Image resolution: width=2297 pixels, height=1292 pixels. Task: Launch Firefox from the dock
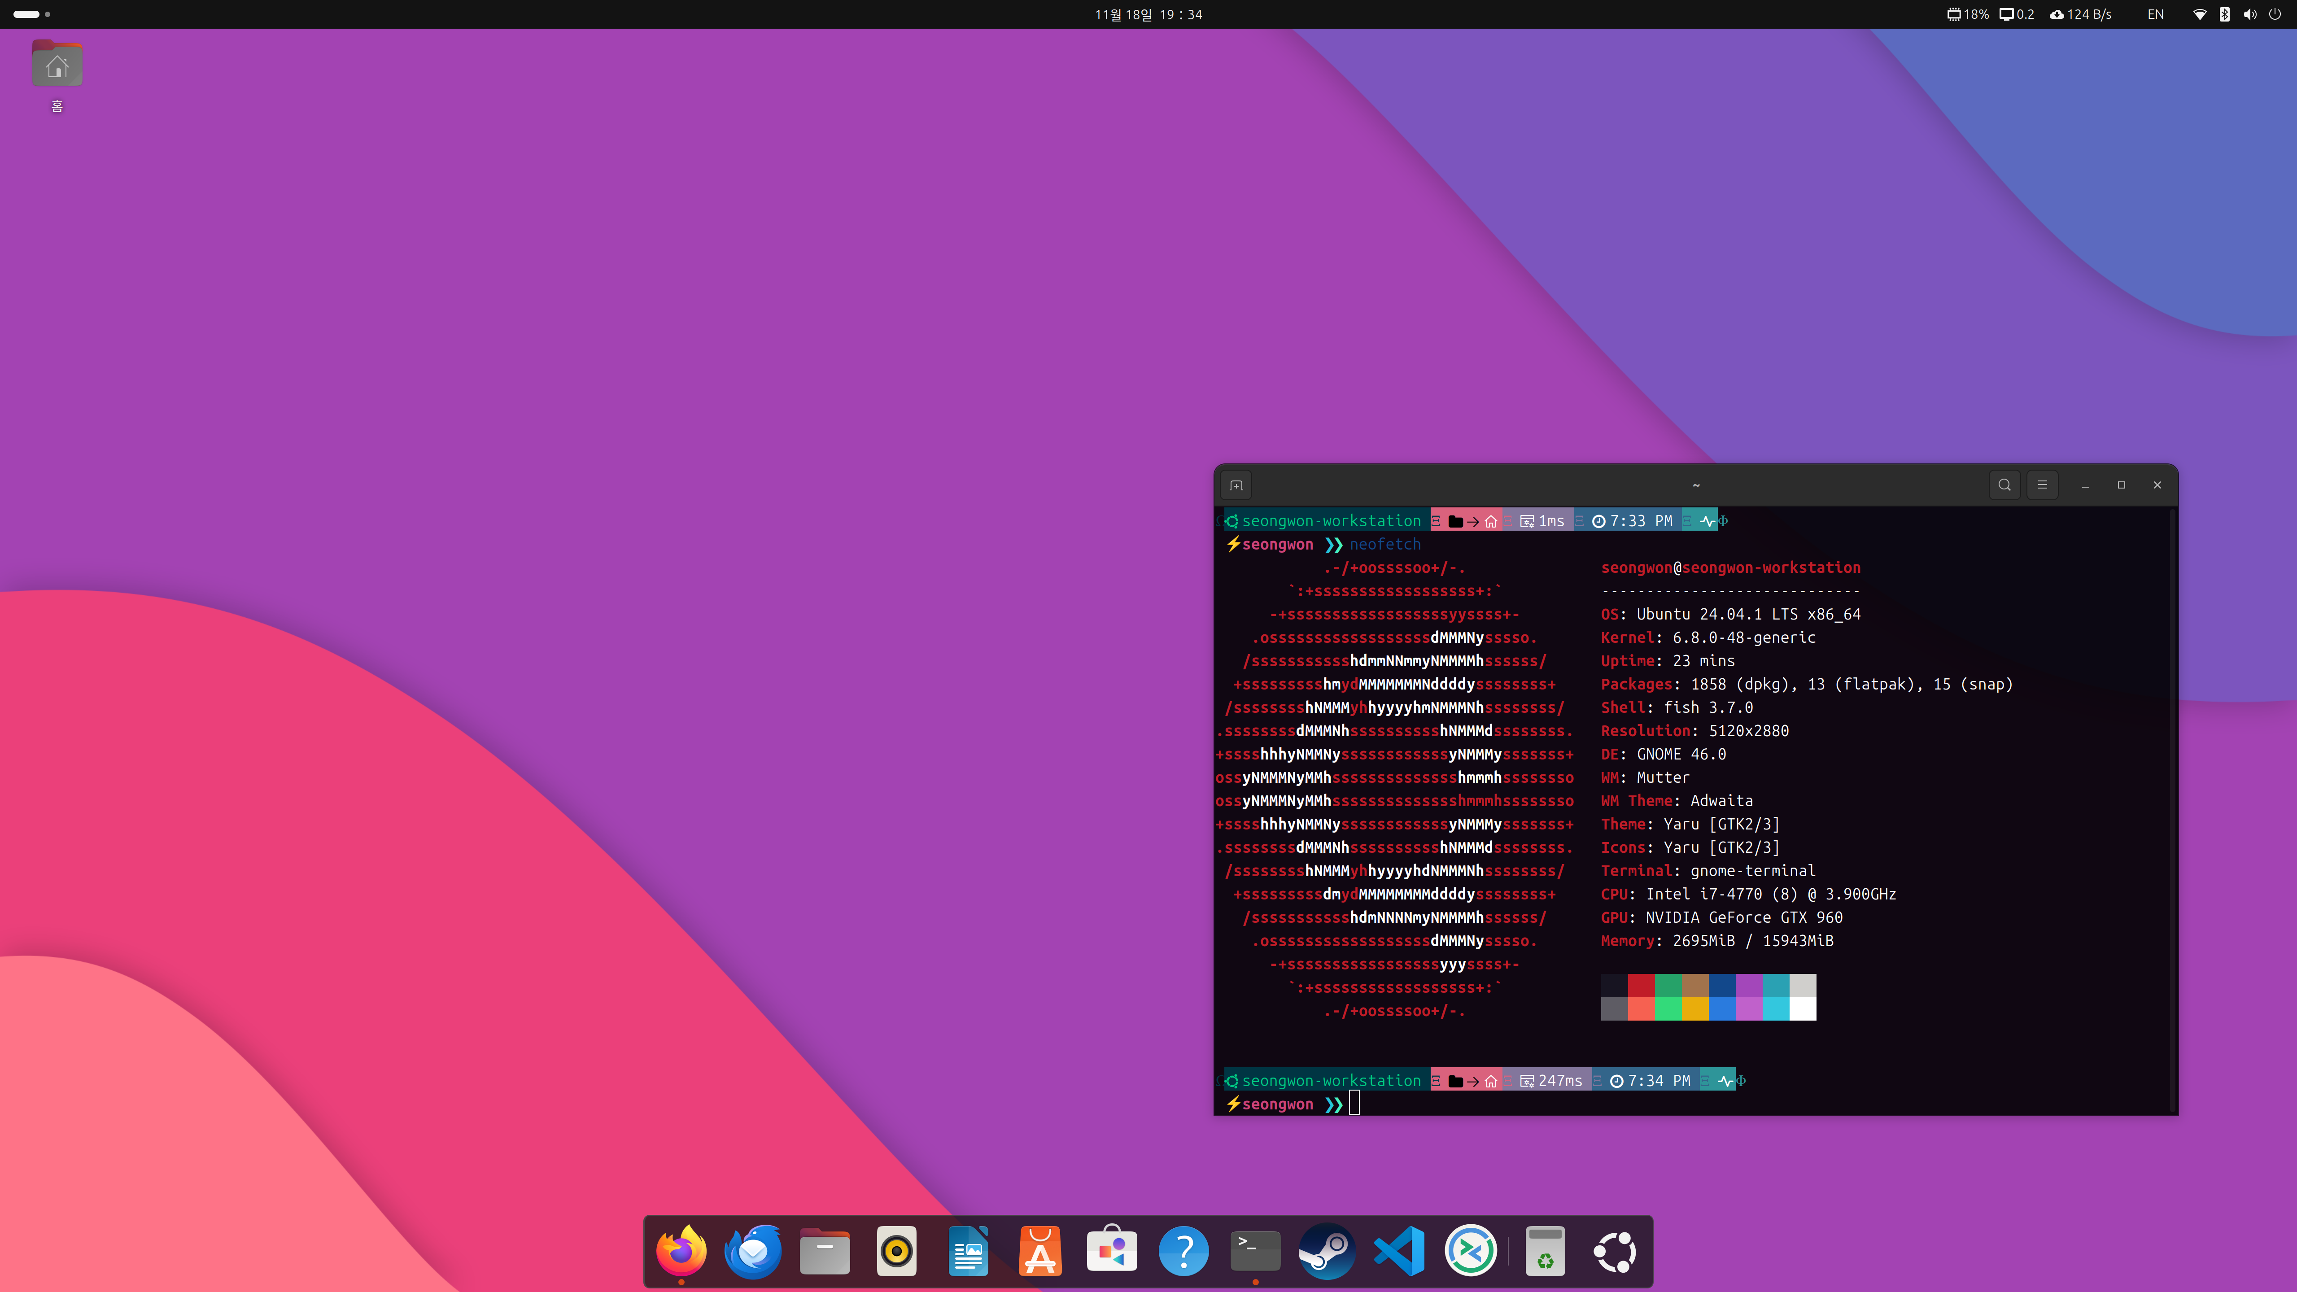pyautogui.click(x=681, y=1251)
